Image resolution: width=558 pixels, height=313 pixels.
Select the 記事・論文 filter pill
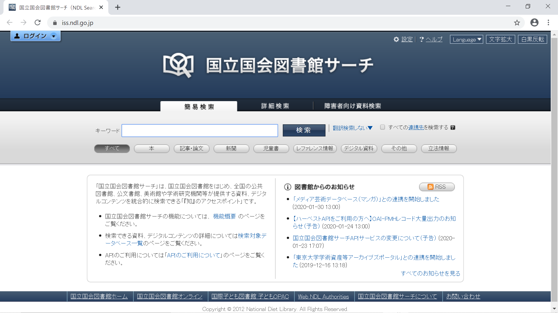[192, 148]
